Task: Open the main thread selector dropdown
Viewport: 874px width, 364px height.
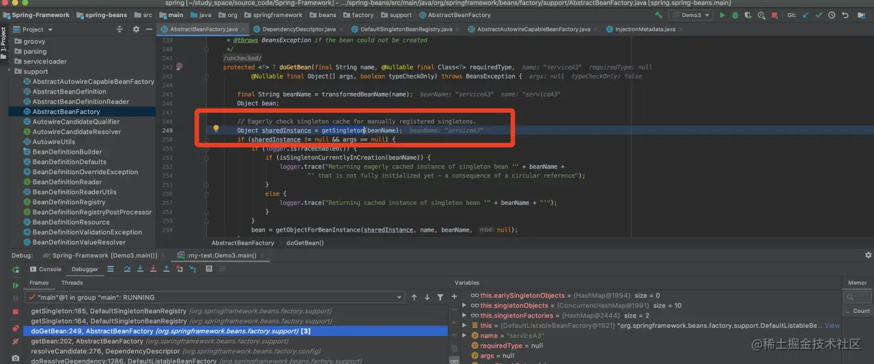Action: point(214,297)
